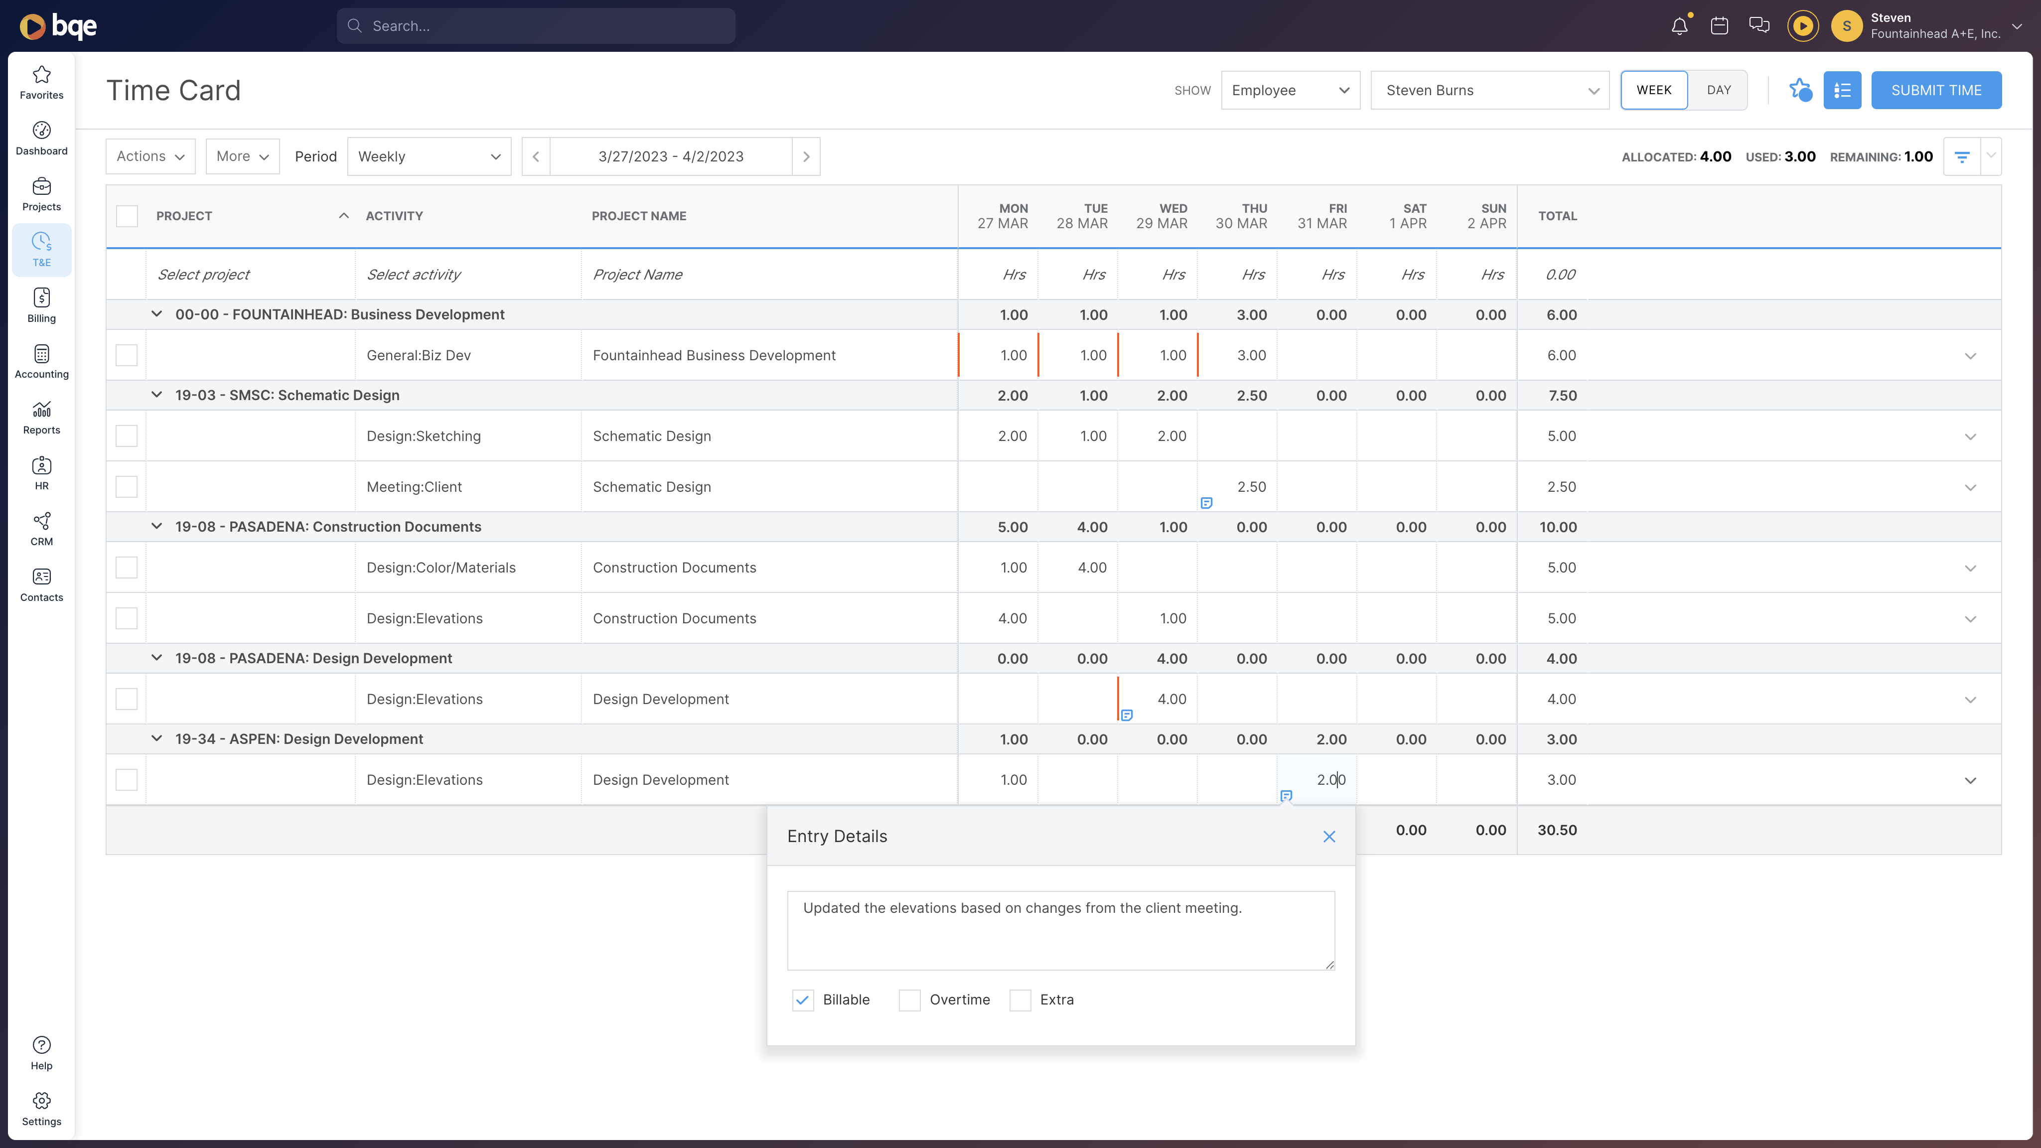Open Reports from the sidebar
Screen dimensions: 2041x1148
(x=41, y=418)
